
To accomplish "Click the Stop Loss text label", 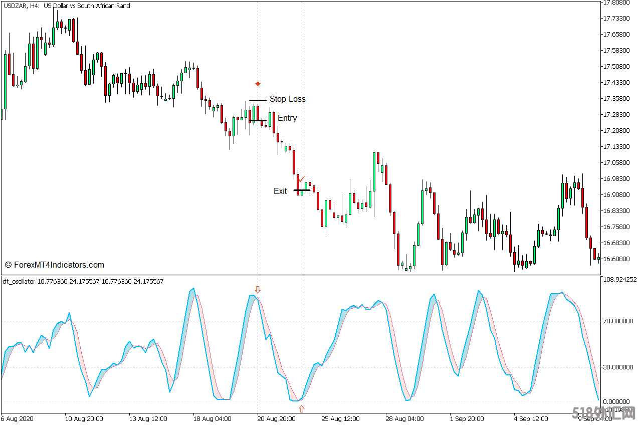I will click(287, 99).
